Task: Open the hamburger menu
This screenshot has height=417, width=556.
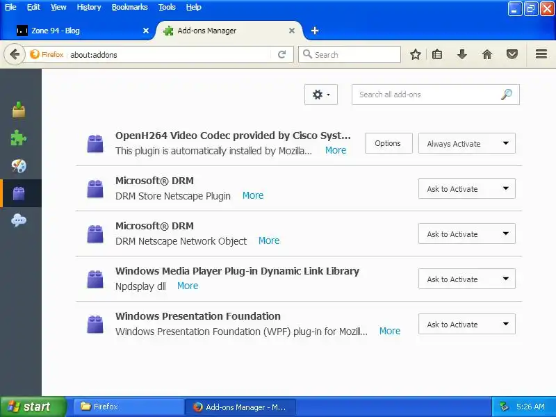Action: [541, 54]
